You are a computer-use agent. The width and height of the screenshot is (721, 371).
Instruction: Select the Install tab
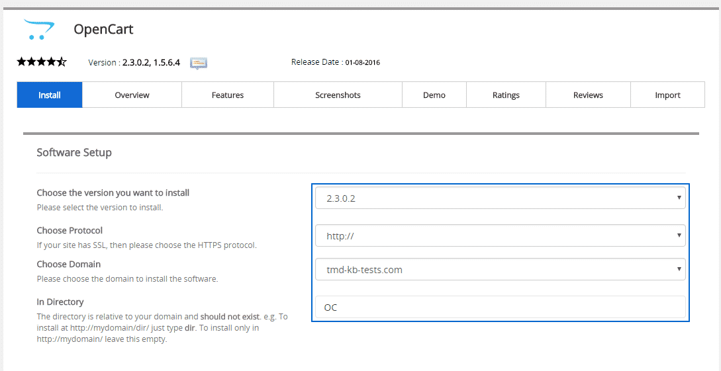[x=50, y=95]
